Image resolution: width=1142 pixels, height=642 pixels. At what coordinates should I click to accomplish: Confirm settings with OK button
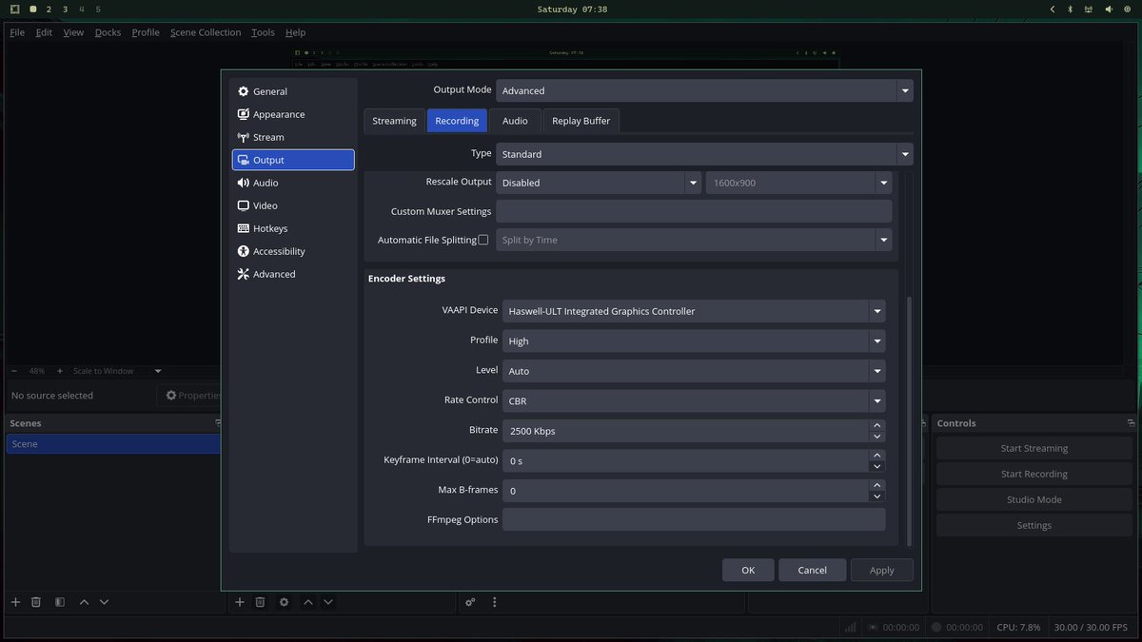748,570
